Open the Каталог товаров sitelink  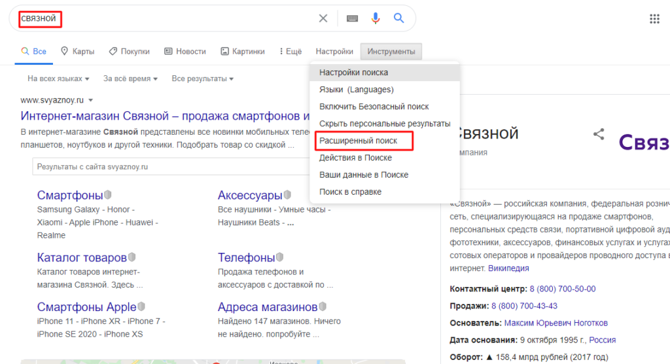tap(82, 257)
